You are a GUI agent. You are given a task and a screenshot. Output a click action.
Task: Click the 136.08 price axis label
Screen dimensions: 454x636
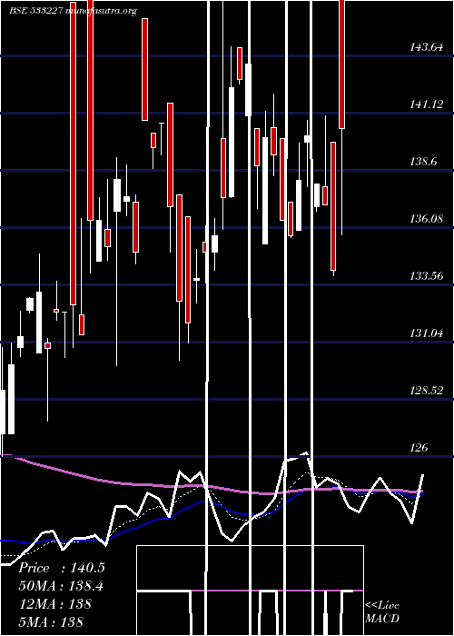[x=426, y=219]
